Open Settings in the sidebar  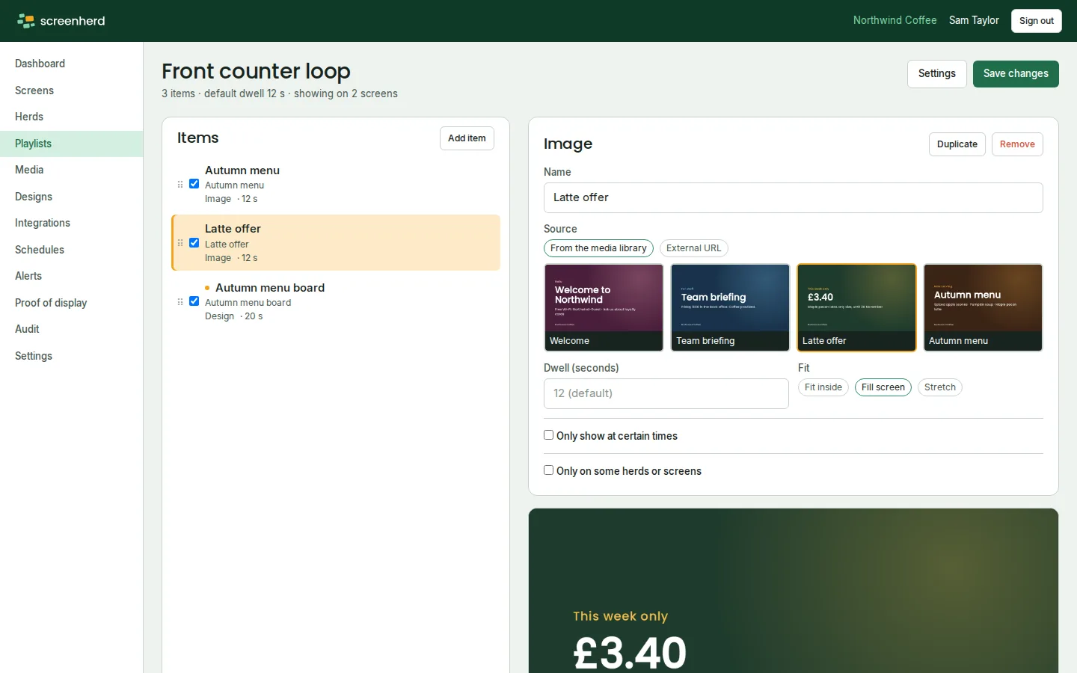coord(71,356)
